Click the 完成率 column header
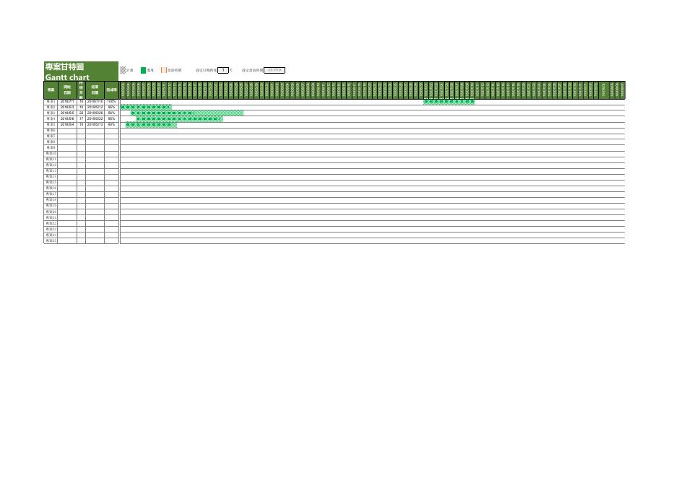This screenshot has height=478, width=676. click(x=112, y=90)
